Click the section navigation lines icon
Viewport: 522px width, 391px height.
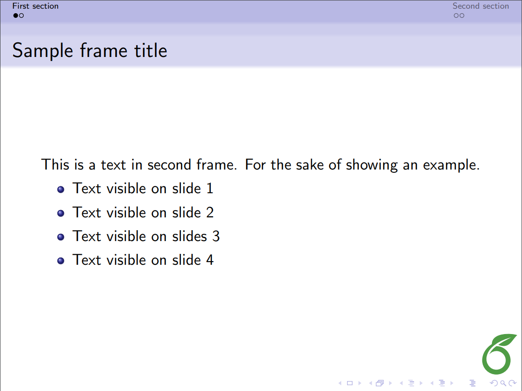[441, 383]
